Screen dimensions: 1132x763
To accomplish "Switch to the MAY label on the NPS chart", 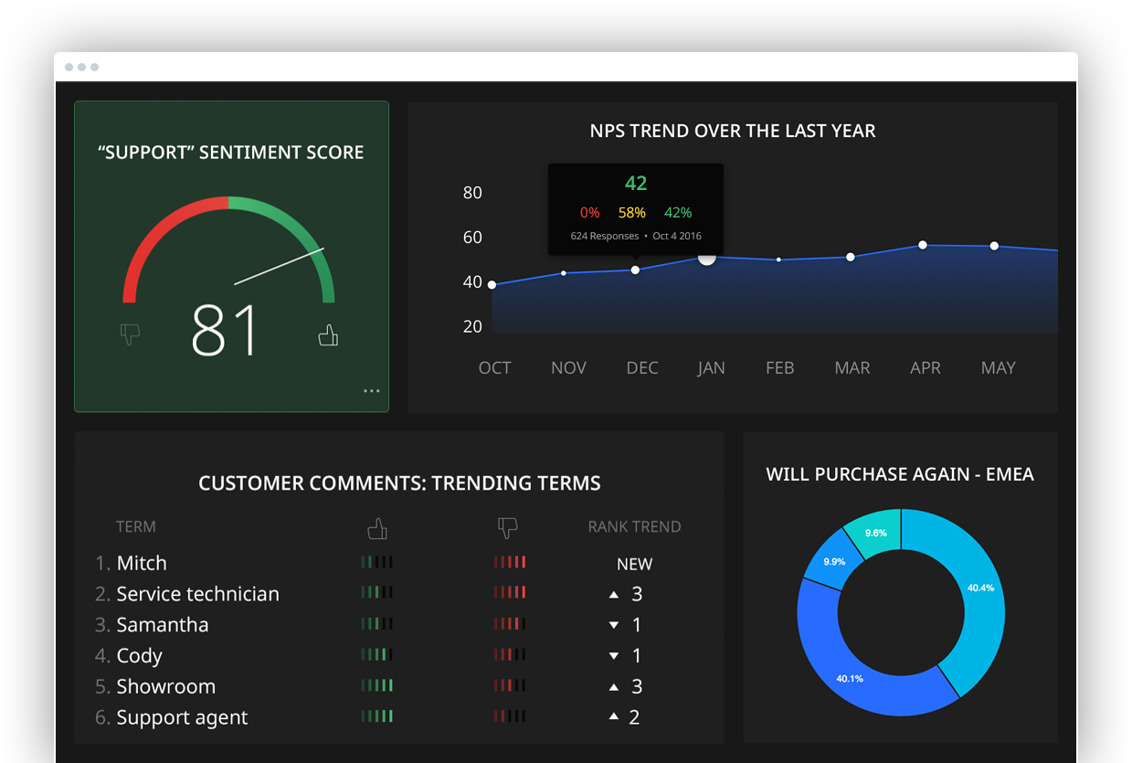I will click(x=999, y=367).
